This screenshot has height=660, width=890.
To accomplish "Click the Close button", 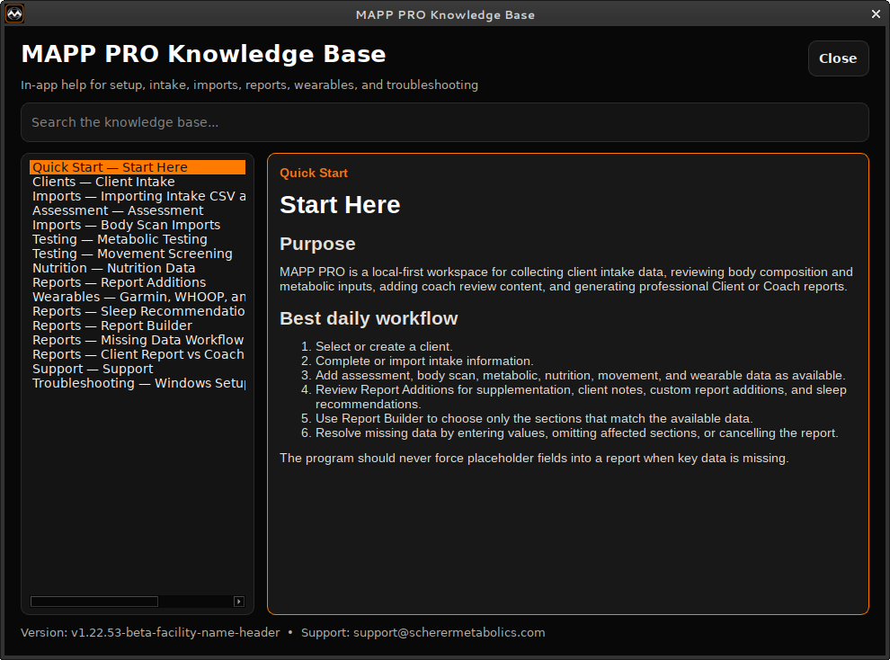I will (838, 58).
